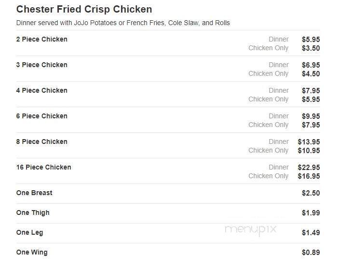This screenshot has width=337, height=269.
Task: Click the dinner sides description text
Action: tap(123, 23)
